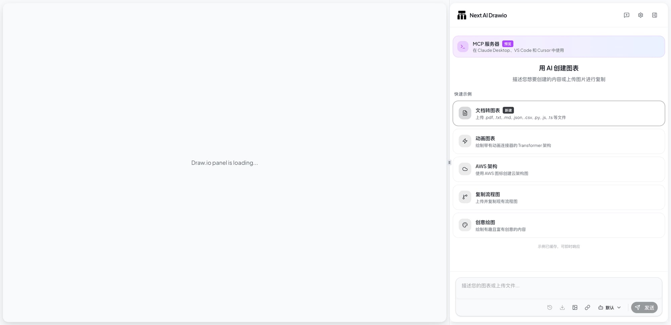671x325 pixels.
Task: Collapse the chat panel with the sidebar icon
Action: [654, 15]
